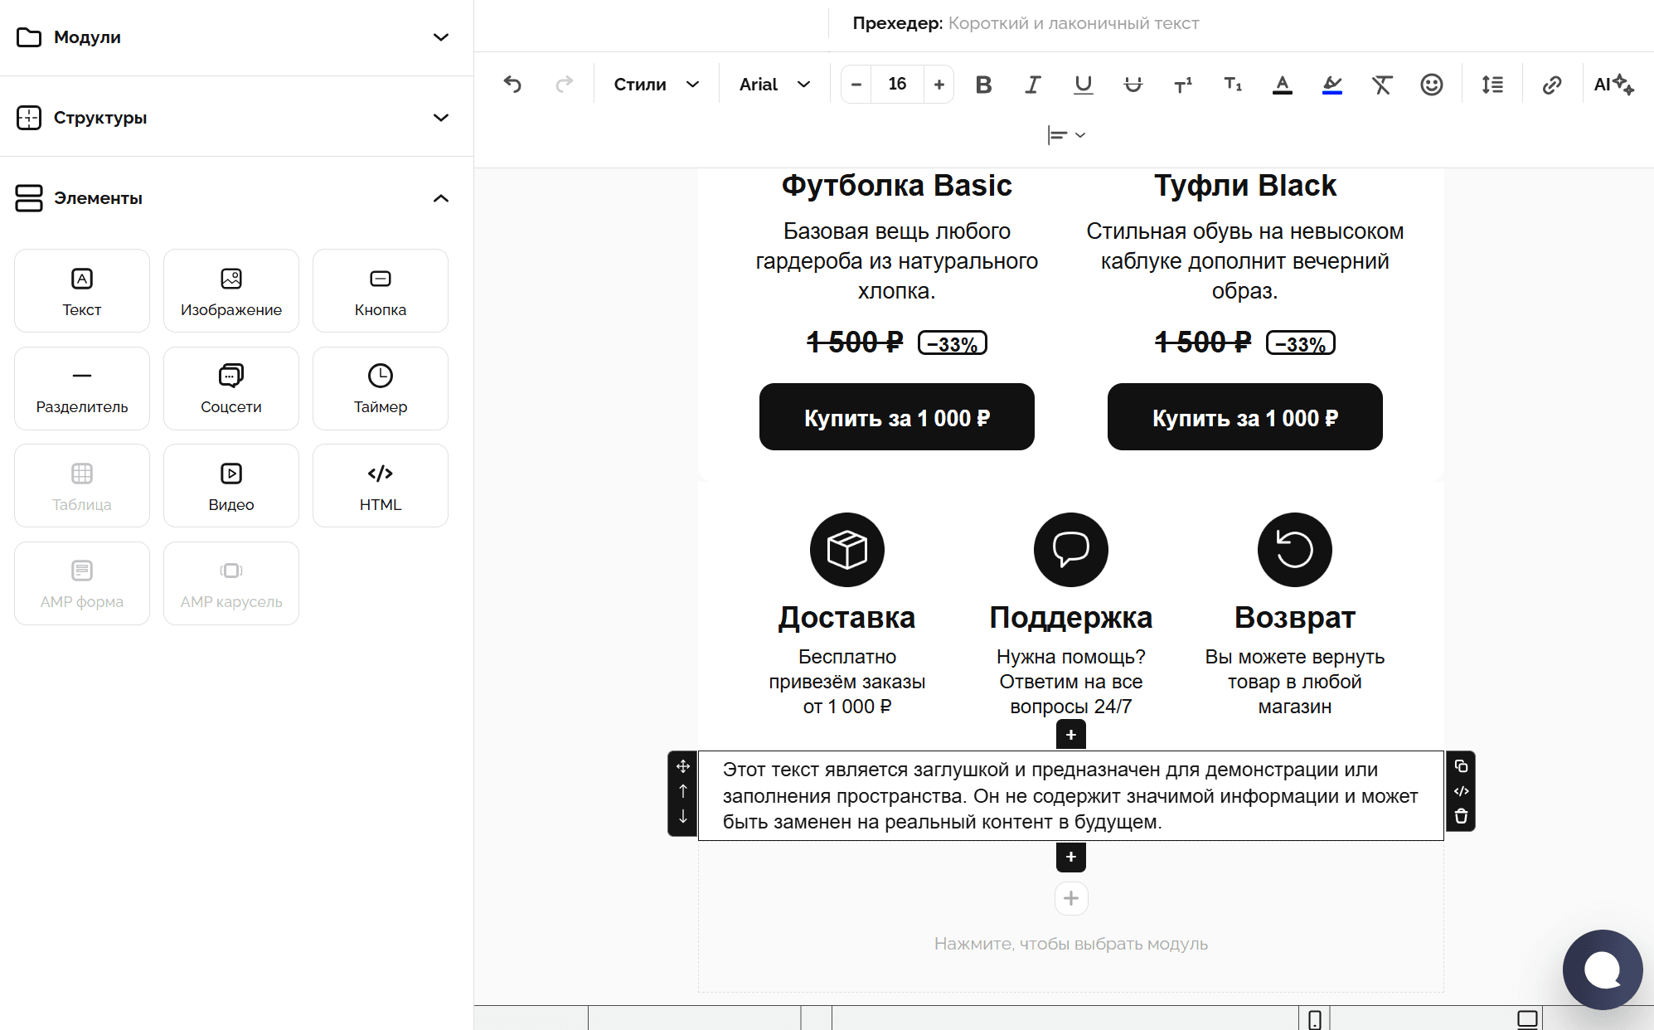Insert a hyperlink

tap(1552, 85)
